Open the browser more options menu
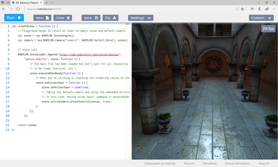Viewport: 278px width, 167px height. 274,9
